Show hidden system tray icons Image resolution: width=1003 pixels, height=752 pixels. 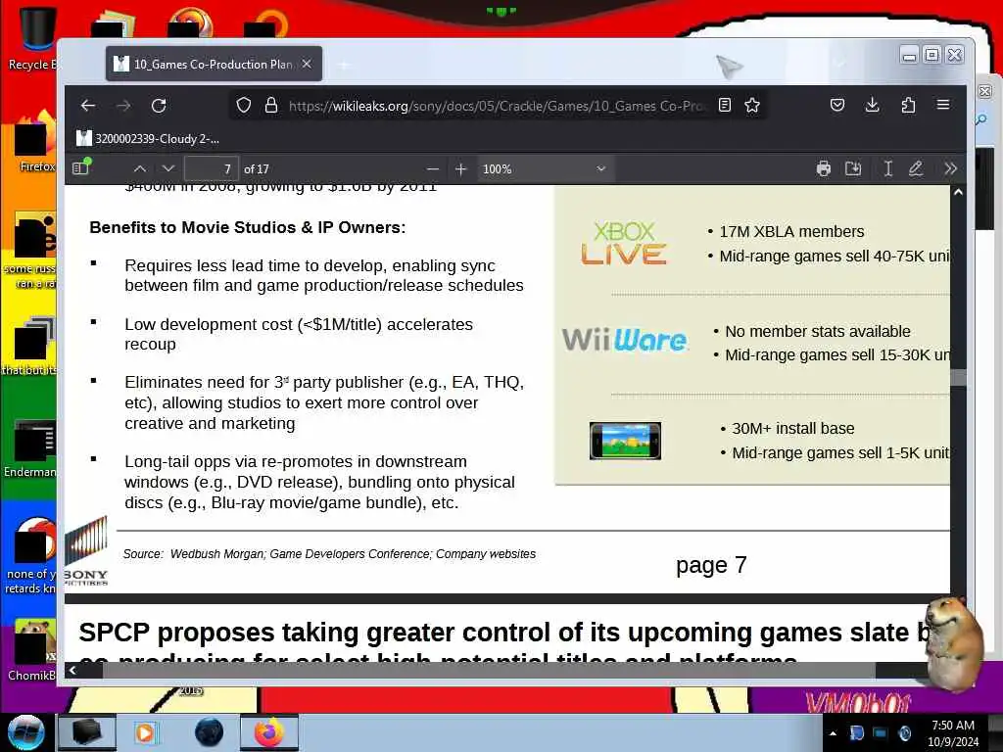tap(833, 733)
